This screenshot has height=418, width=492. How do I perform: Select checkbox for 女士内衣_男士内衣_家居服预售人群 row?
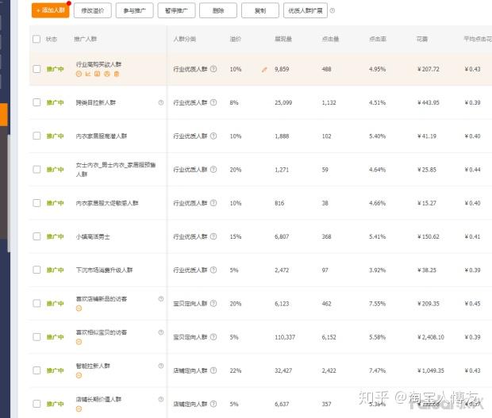click(37, 169)
